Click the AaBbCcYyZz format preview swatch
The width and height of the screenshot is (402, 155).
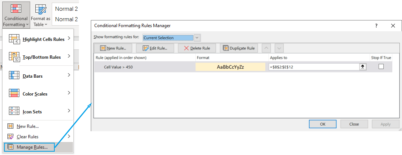click(x=230, y=67)
